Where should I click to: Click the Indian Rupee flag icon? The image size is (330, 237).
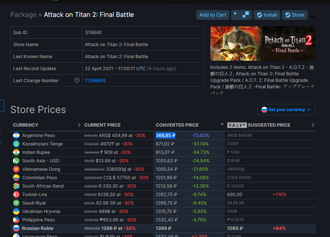[x=16, y=152]
